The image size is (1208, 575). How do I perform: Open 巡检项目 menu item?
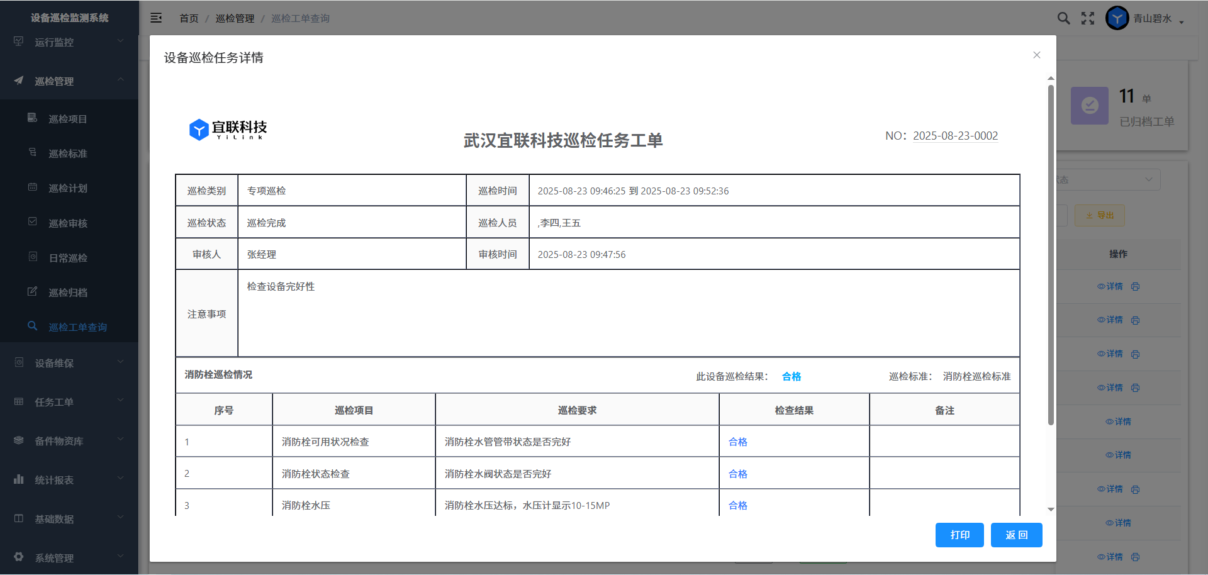68,119
